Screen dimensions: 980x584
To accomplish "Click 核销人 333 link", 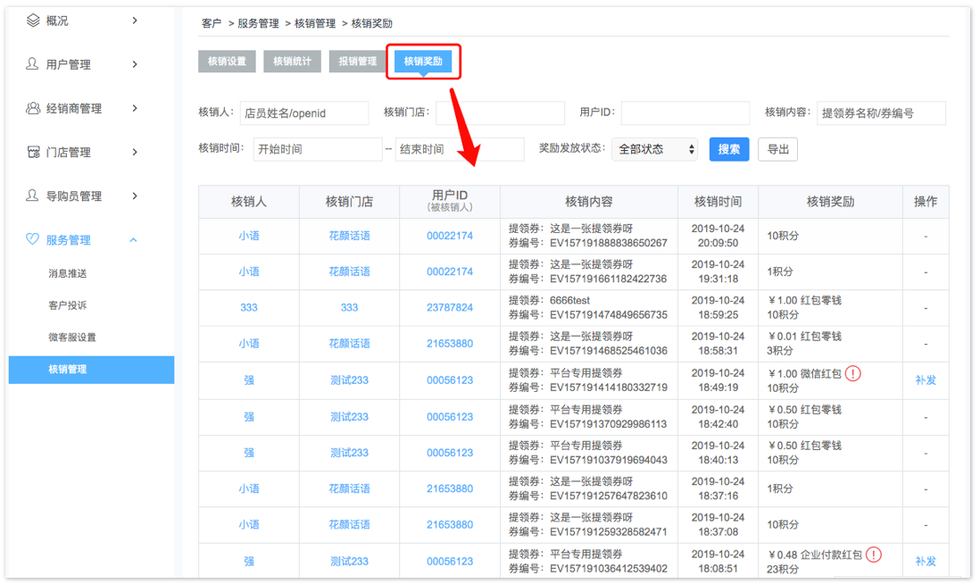I will 249,308.
